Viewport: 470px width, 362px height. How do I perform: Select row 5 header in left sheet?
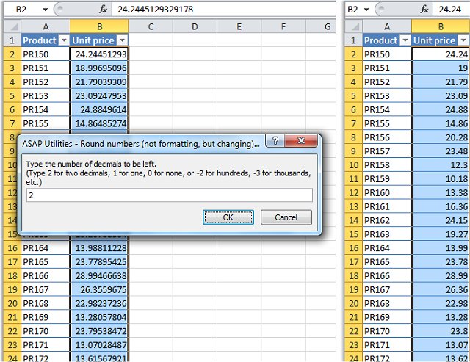click(12, 96)
